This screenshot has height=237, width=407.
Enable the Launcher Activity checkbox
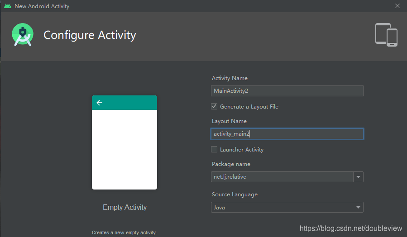pos(214,149)
